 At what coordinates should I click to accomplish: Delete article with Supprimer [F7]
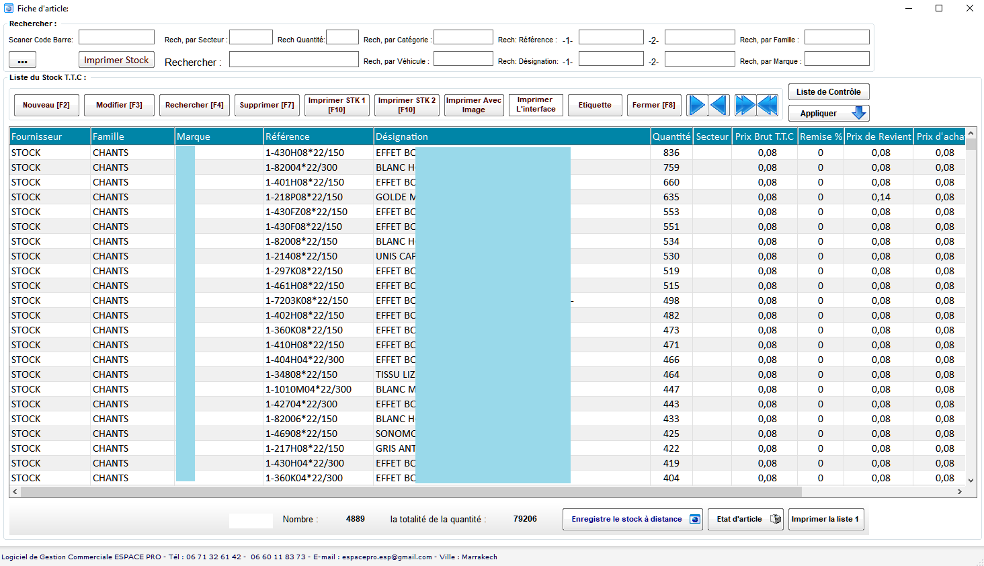point(267,106)
